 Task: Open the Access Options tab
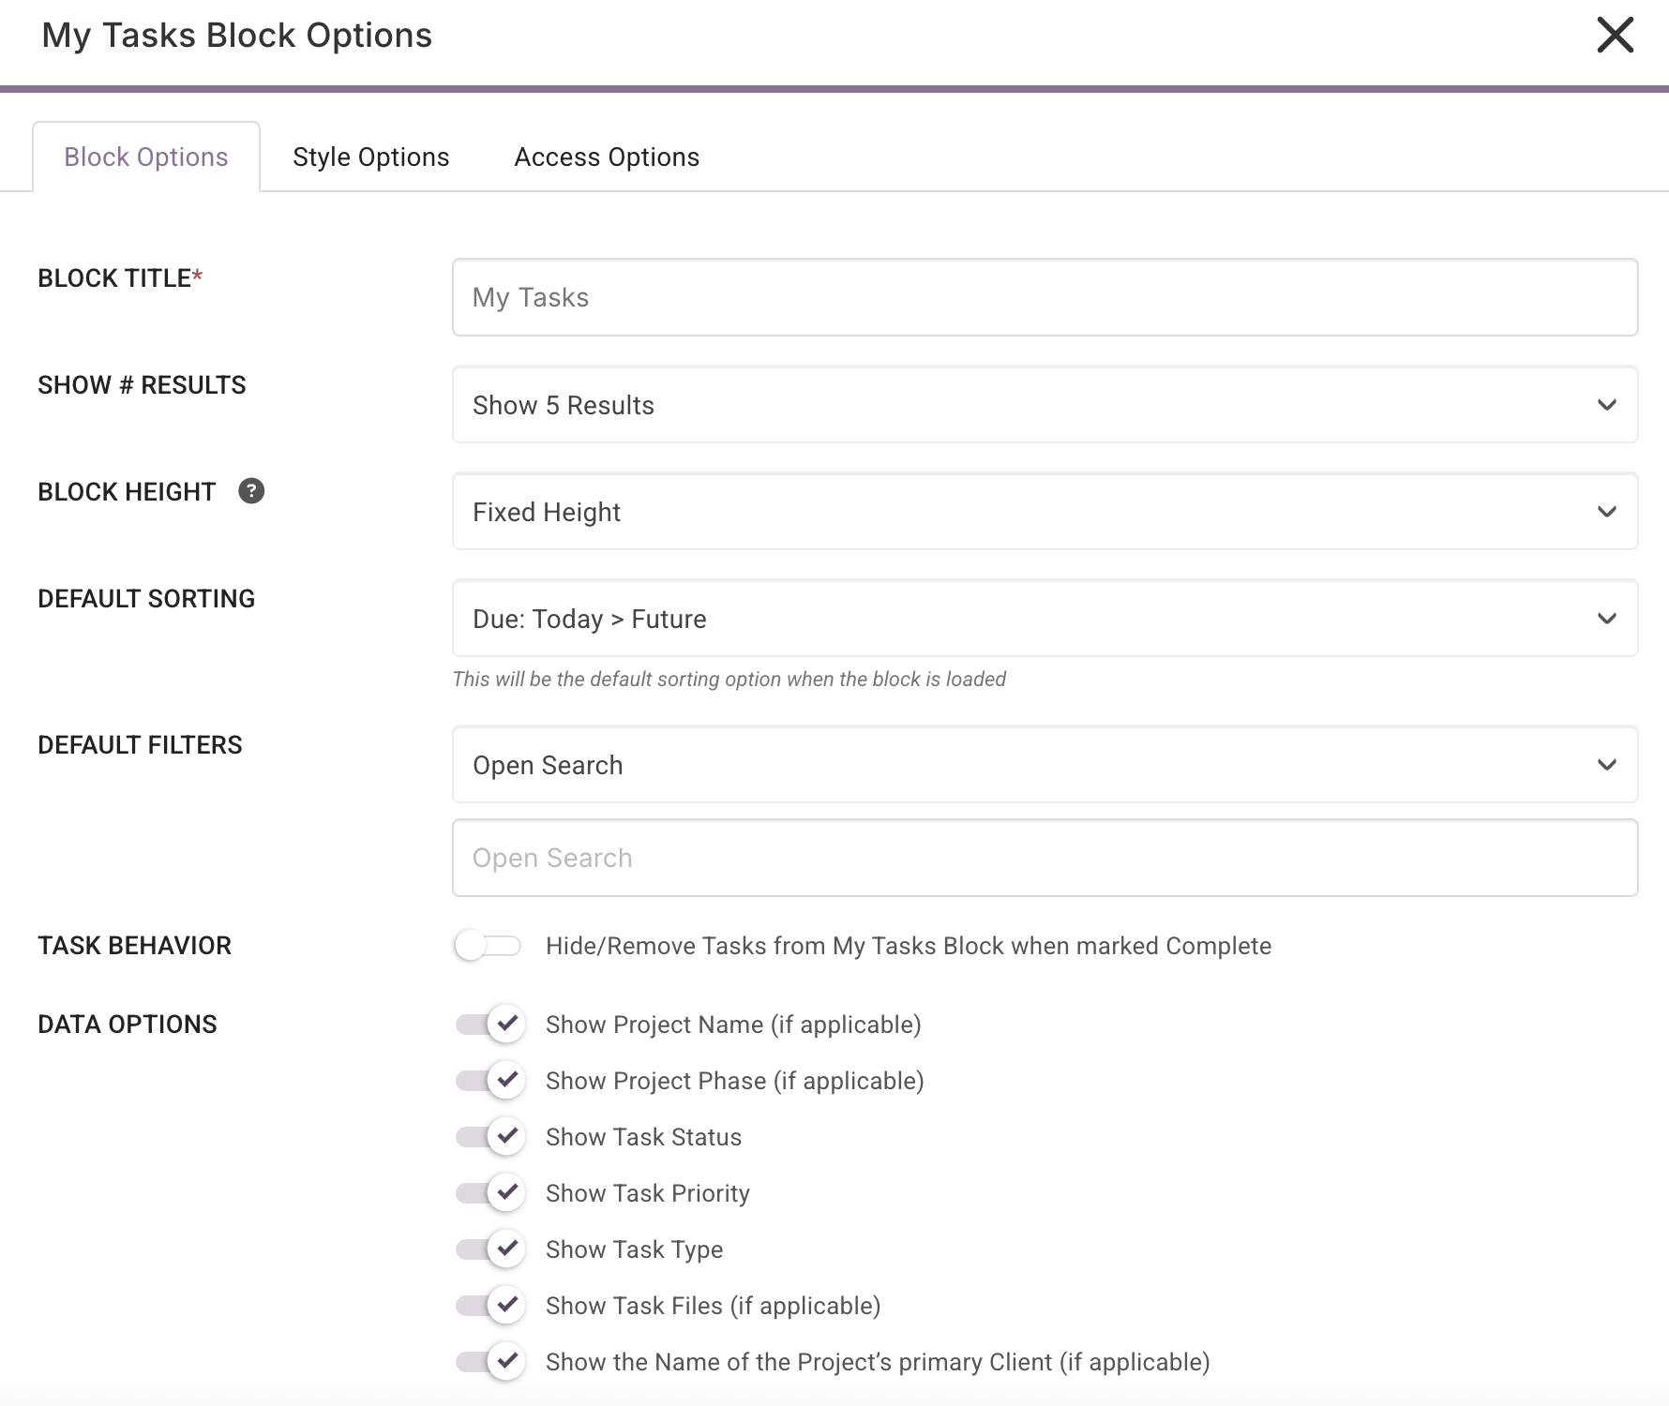(607, 157)
